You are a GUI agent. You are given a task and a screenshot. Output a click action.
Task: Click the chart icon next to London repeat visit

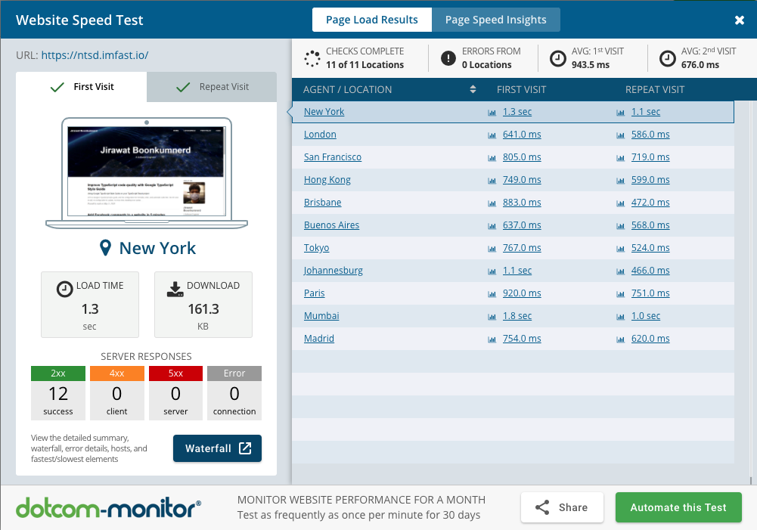pos(621,135)
